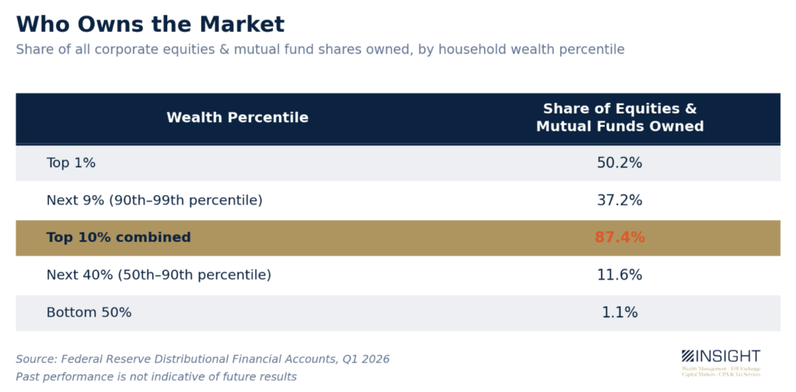Select the "Top 1%" row label

coord(71,163)
